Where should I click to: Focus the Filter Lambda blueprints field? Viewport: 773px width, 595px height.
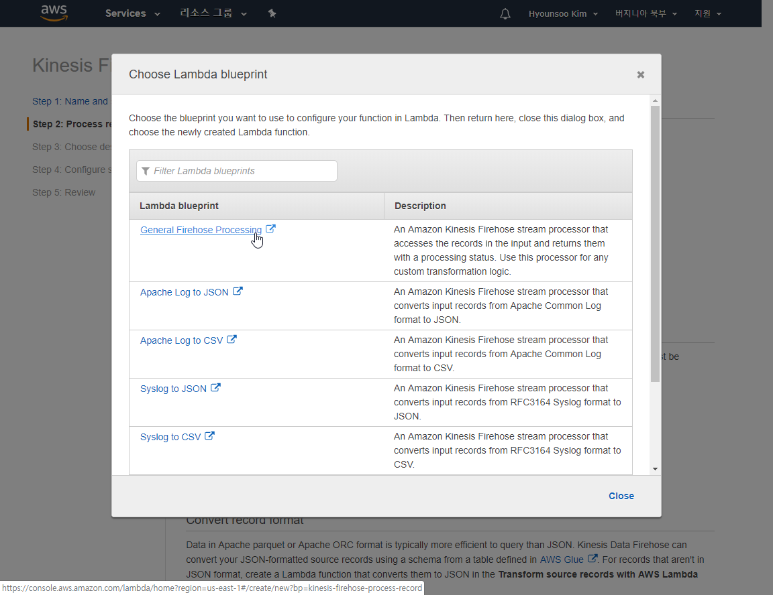pyautogui.click(x=237, y=171)
